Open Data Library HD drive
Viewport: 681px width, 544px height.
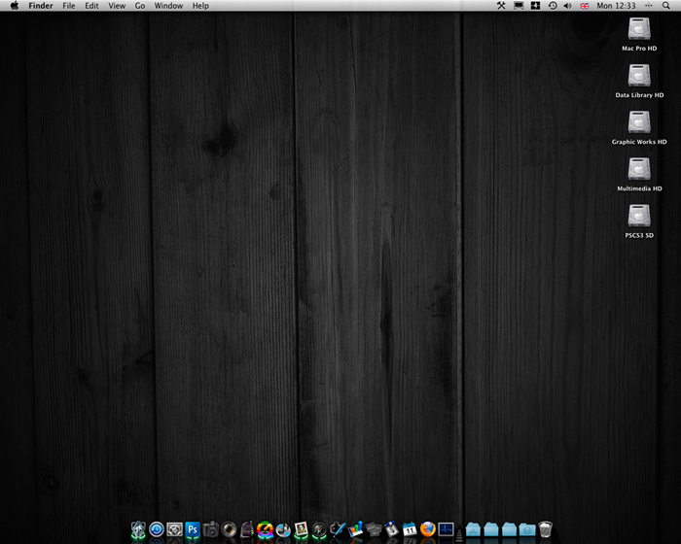639,77
